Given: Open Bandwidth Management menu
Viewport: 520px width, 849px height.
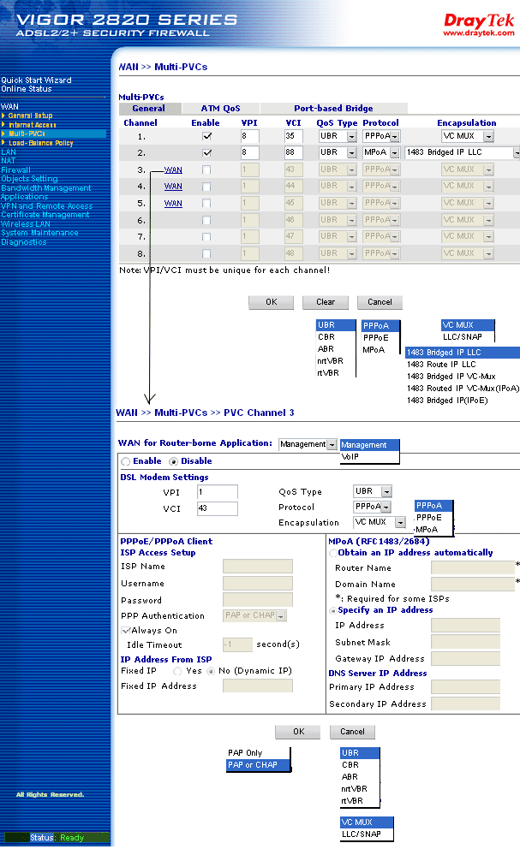Looking at the screenshot, I should [46, 188].
